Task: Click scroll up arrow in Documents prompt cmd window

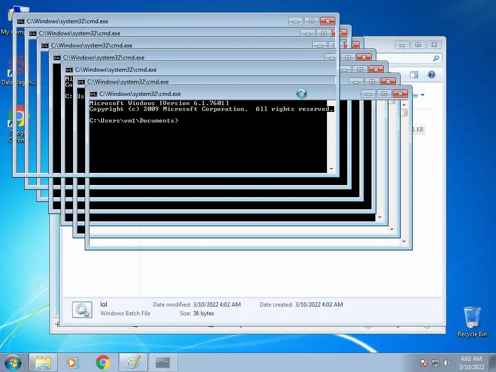Action: point(404,105)
